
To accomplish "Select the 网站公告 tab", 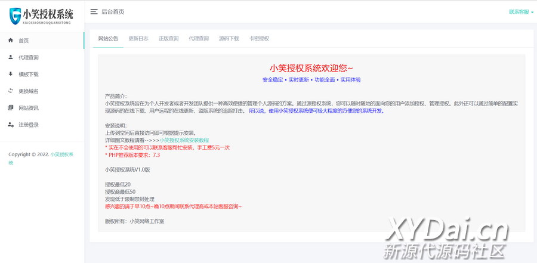I will pos(108,39).
